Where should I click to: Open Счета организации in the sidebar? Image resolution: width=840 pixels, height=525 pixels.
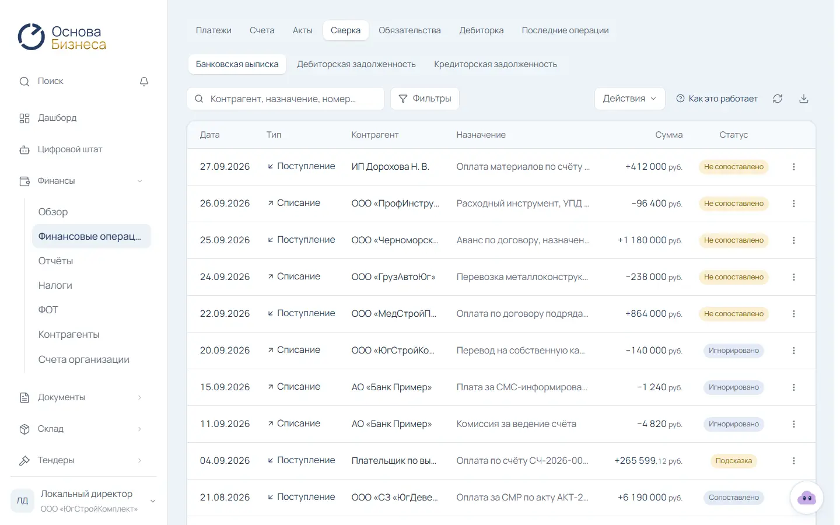tap(91, 359)
